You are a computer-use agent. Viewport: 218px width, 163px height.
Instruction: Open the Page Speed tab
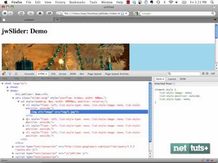(x=94, y=74)
